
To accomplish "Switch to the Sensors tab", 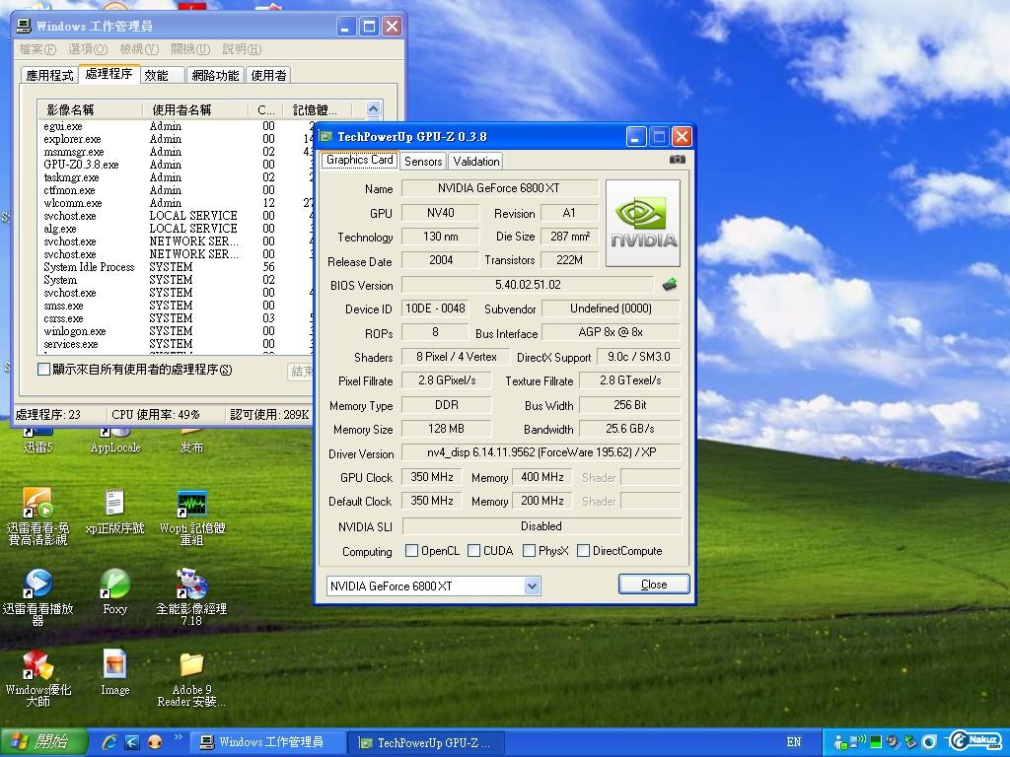I will 422,161.
